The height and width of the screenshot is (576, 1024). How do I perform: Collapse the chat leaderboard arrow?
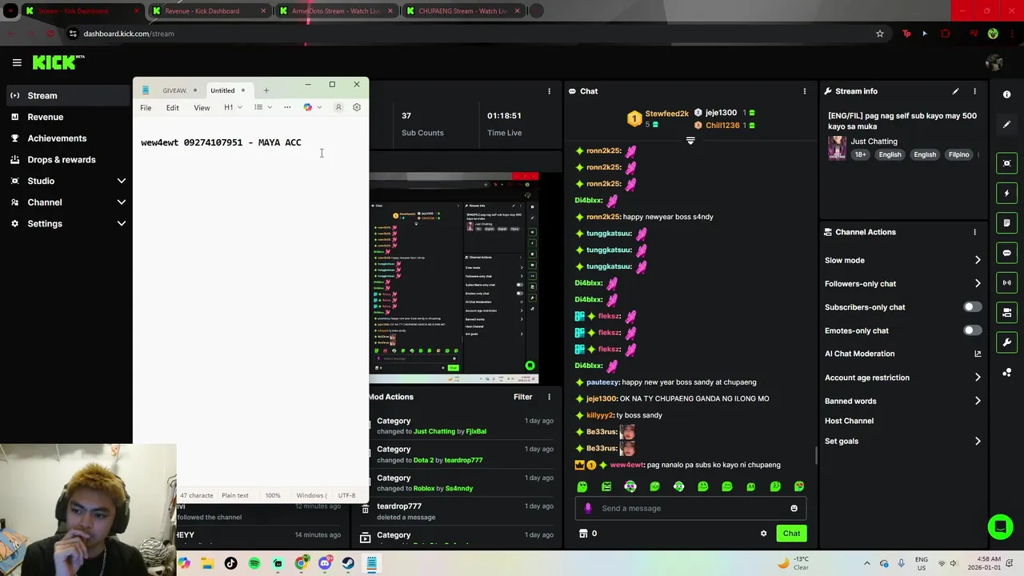click(x=690, y=140)
